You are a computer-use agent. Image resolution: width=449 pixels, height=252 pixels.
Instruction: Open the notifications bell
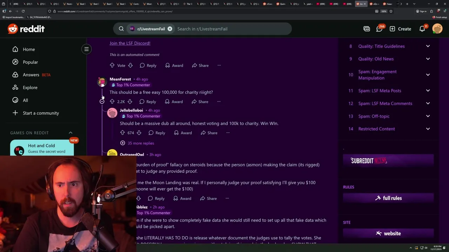(x=422, y=29)
